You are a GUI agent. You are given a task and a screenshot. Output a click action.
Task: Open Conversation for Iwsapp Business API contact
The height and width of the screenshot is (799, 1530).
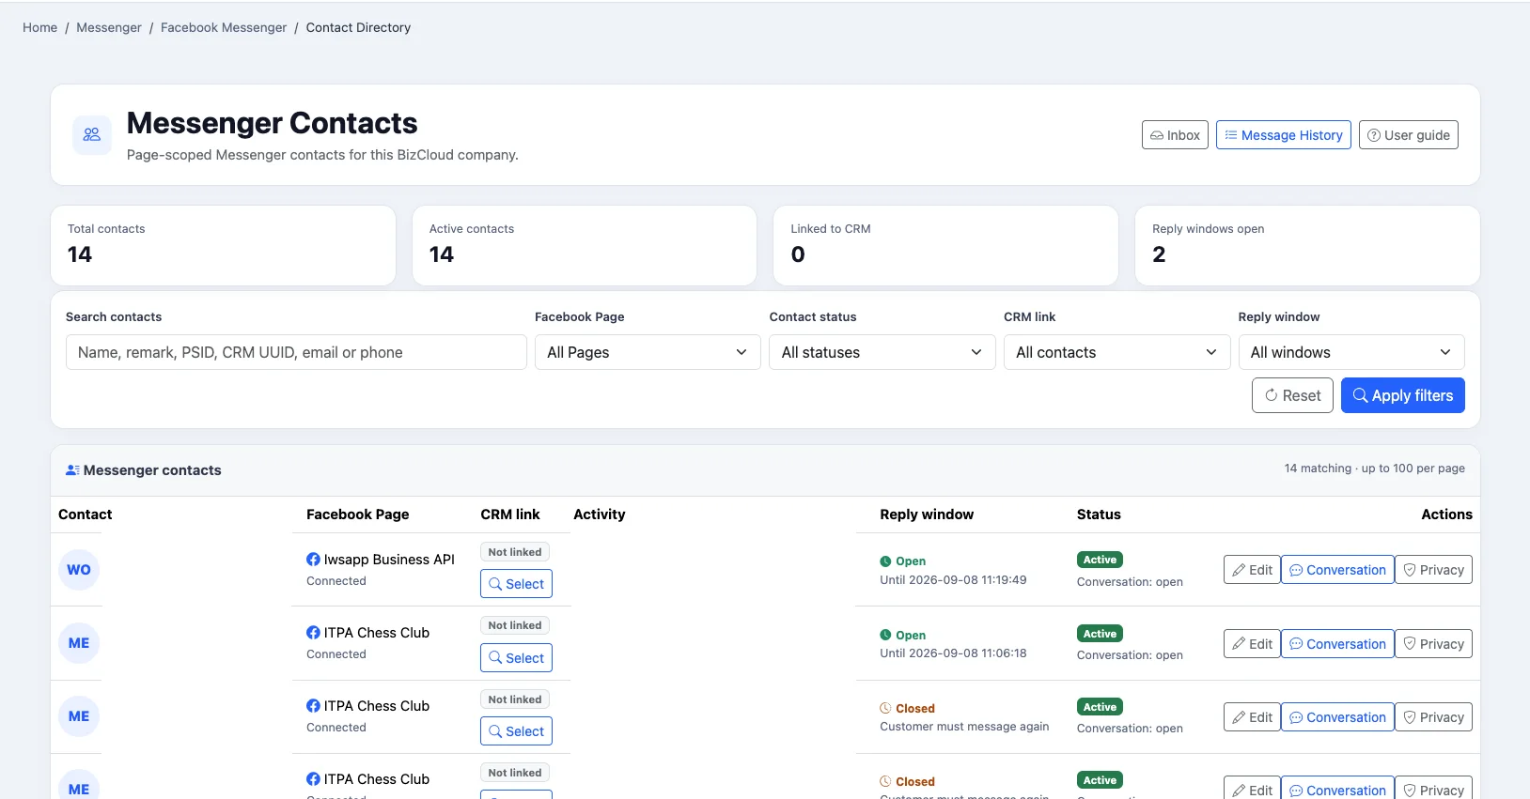pos(1337,570)
